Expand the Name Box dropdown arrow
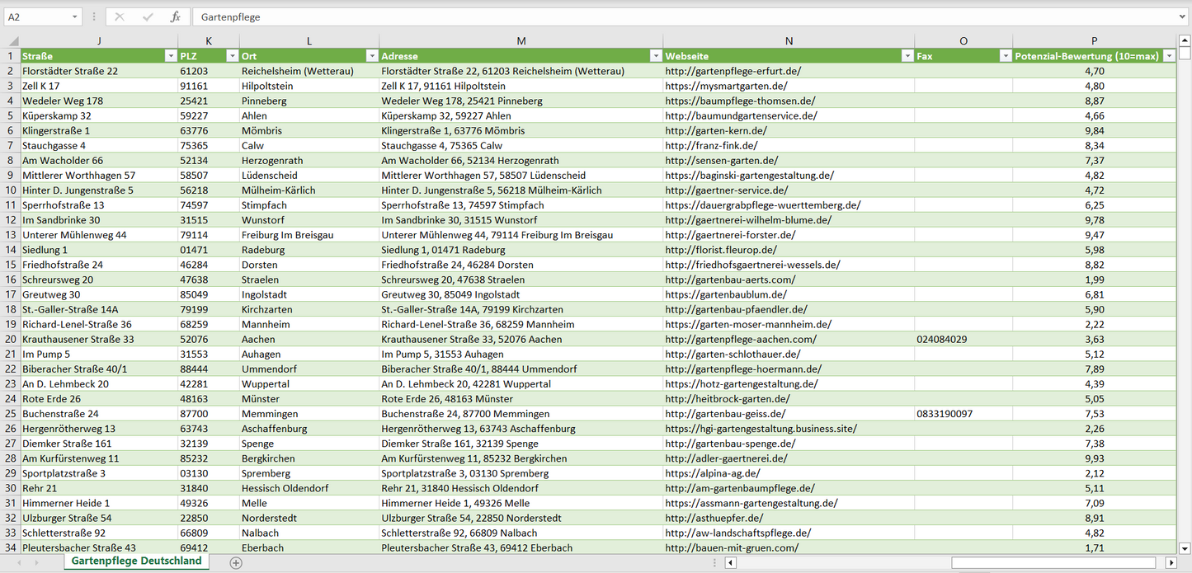The height and width of the screenshot is (573, 1192). (x=75, y=16)
